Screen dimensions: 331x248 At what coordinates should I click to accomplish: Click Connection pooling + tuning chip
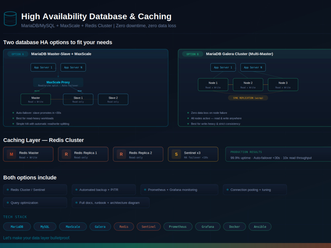(255, 189)
